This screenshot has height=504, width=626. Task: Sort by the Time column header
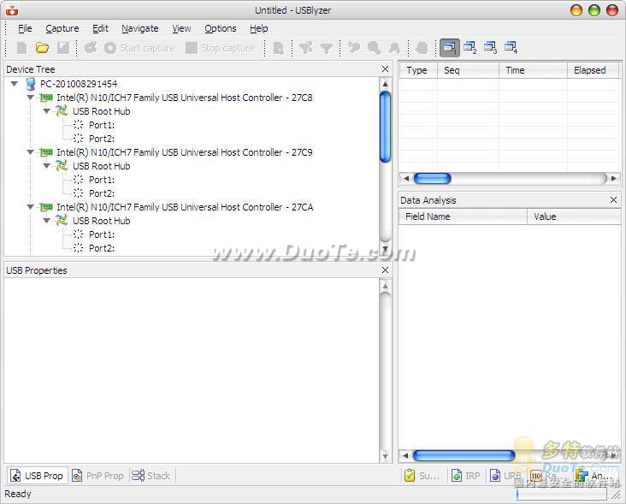pyautogui.click(x=533, y=70)
